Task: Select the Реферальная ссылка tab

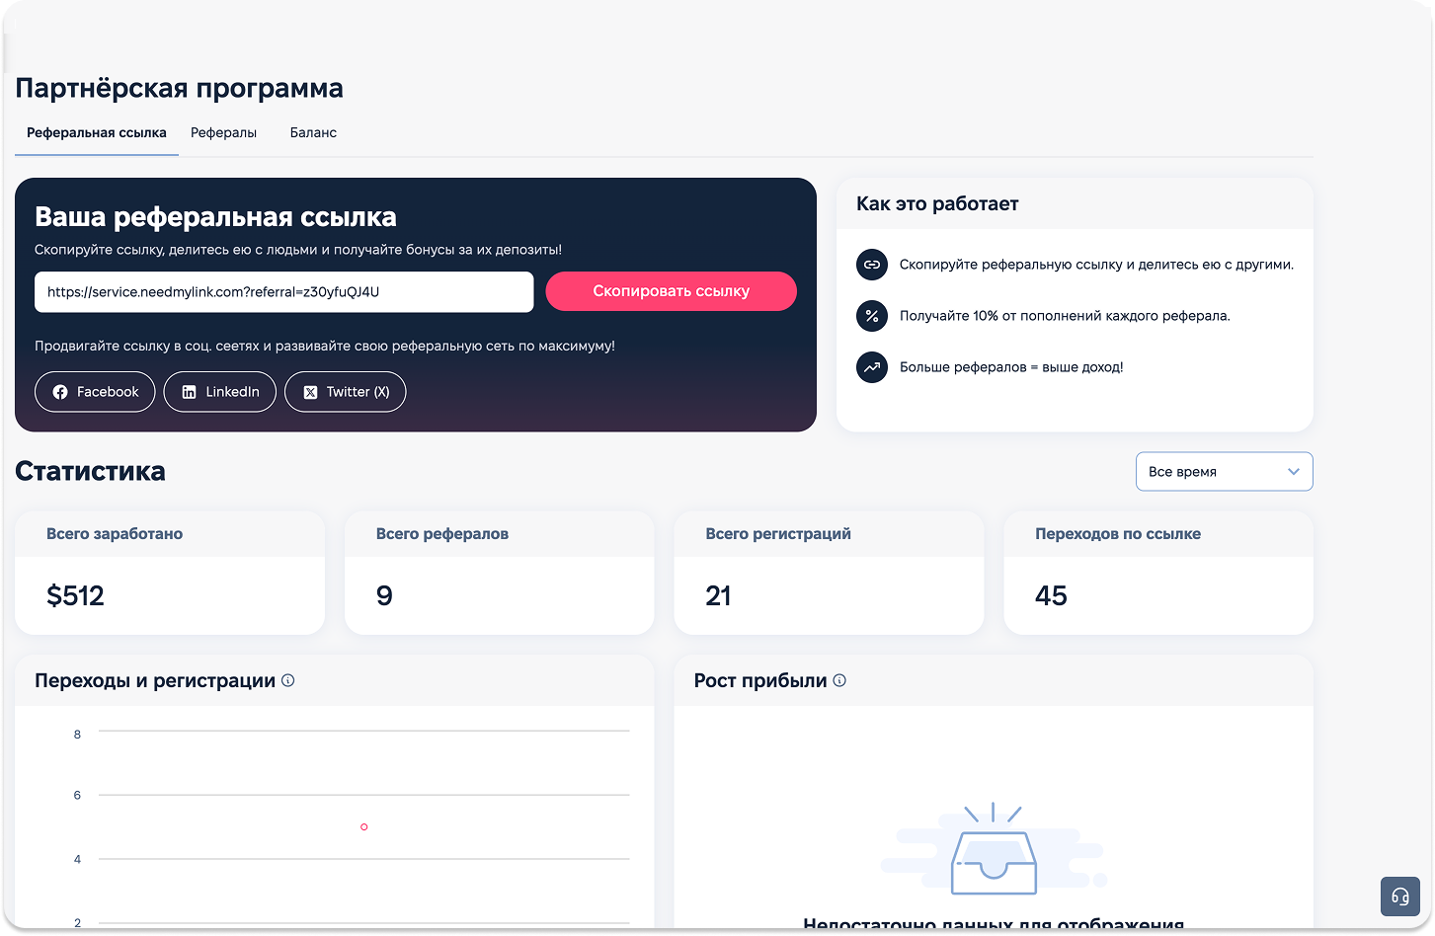Action: click(x=97, y=132)
